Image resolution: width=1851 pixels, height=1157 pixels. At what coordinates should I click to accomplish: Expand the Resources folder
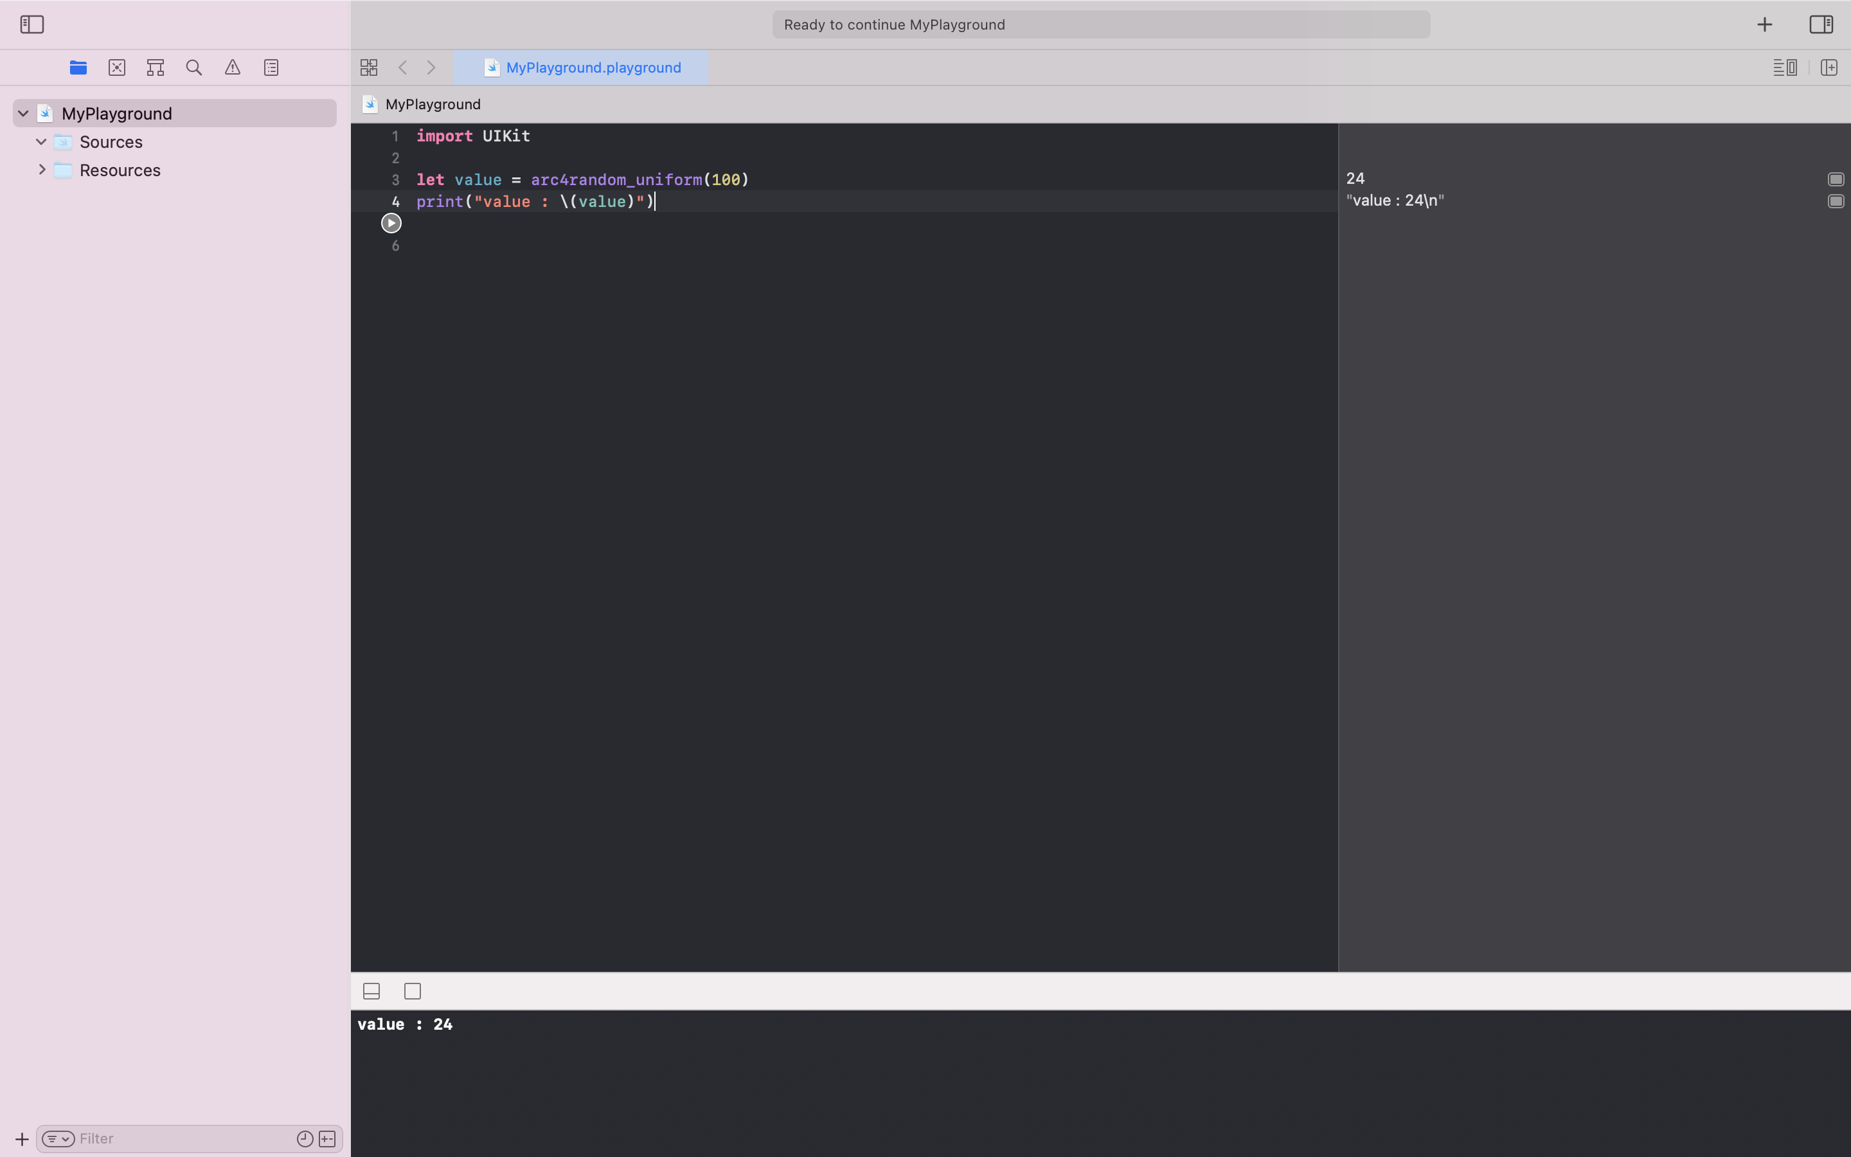click(x=42, y=170)
